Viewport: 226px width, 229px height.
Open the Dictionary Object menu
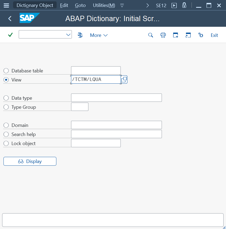click(35, 5)
